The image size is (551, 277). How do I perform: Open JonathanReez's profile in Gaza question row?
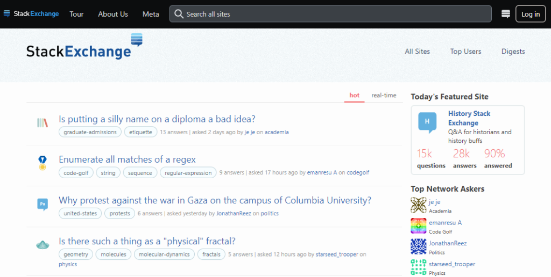coord(234,213)
